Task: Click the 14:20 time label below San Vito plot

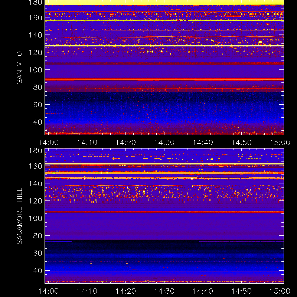Action: pos(126,143)
